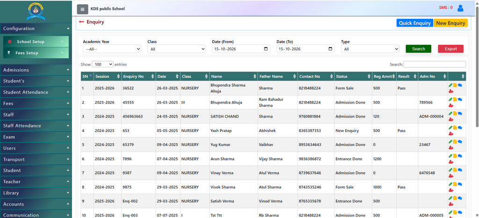Click blue chat icon for Vivek Sharma row
This screenshot has width=479, height=218.
460,184
